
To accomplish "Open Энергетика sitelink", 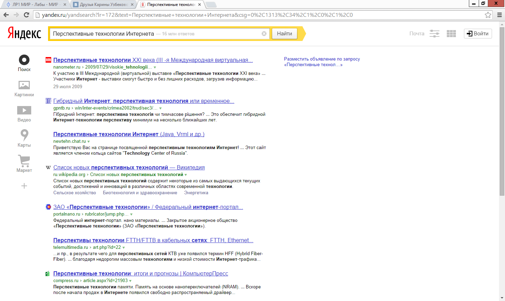I will pos(196,193).
